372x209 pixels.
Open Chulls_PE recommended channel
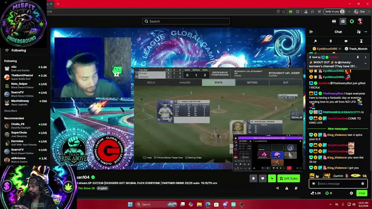pyautogui.click(x=25, y=126)
